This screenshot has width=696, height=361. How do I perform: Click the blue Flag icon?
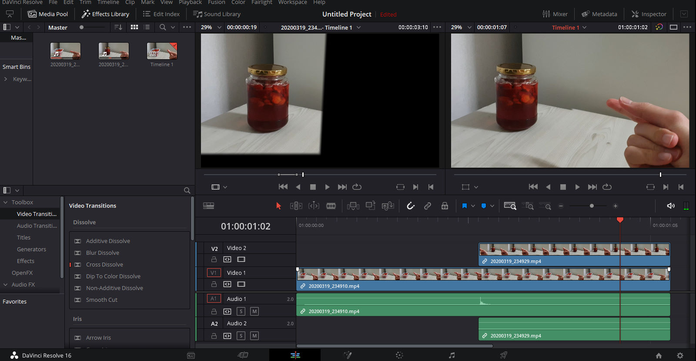pos(464,206)
